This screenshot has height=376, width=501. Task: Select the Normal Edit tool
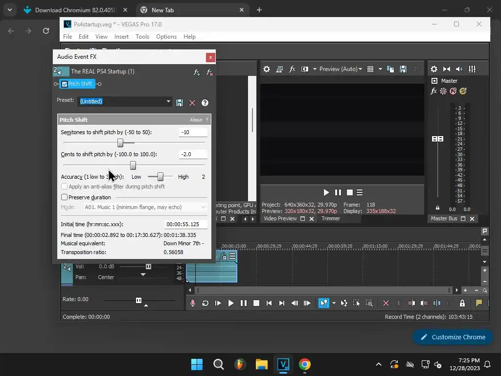(x=324, y=303)
